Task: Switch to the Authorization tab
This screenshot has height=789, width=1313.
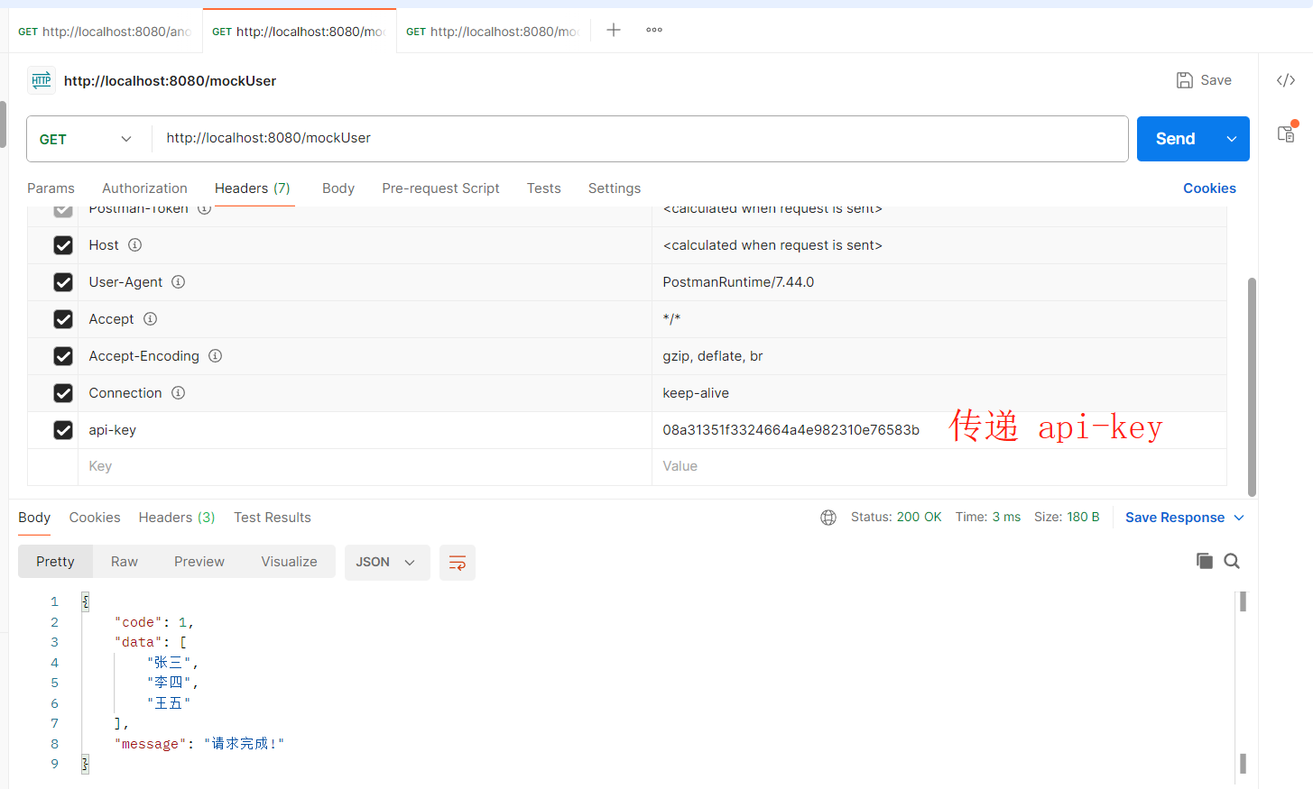Action: point(144,188)
